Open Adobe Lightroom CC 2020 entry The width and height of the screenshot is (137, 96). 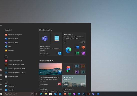pyautogui.click(x=15, y=68)
